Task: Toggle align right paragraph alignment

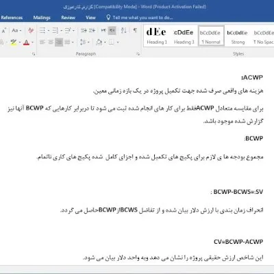Action: pos(59,42)
